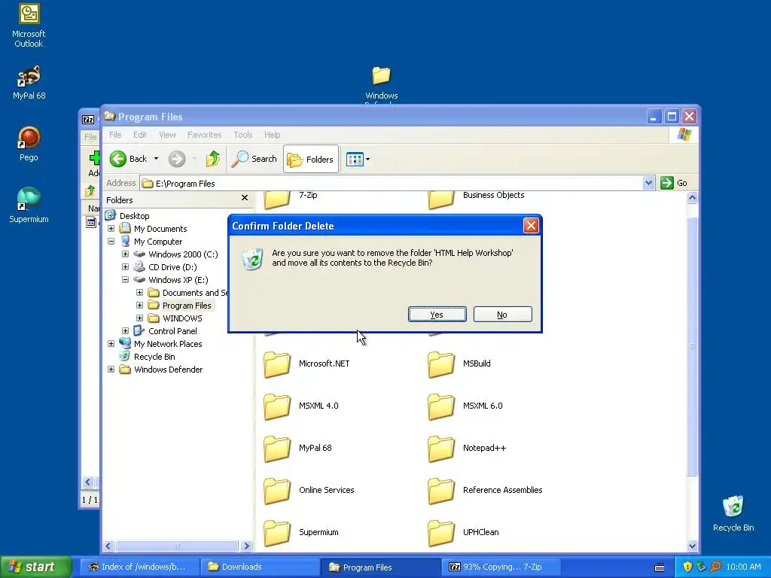Open the Start menu
Image resolution: width=771 pixels, height=578 pixels.
(x=36, y=567)
